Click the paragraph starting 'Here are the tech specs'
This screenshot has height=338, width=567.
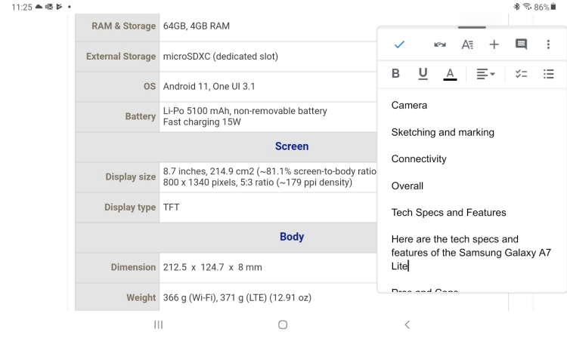tap(471, 253)
